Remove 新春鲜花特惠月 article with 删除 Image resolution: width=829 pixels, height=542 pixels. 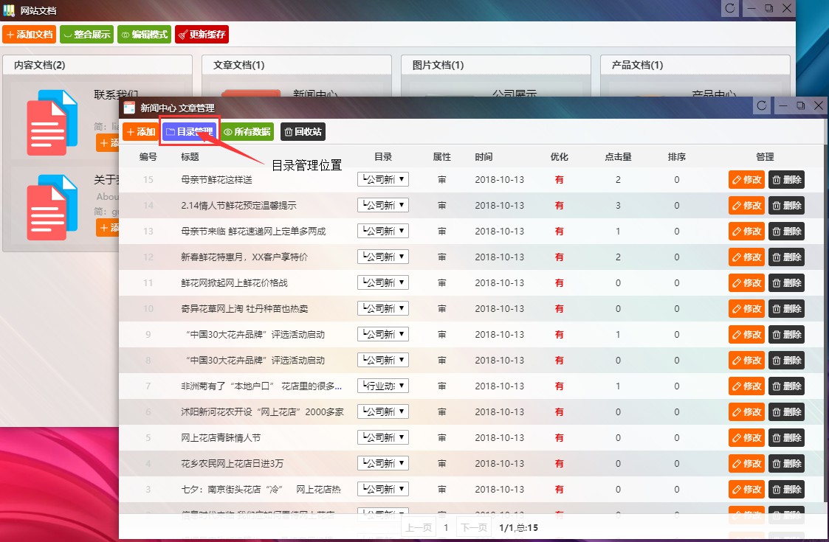point(787,257)
